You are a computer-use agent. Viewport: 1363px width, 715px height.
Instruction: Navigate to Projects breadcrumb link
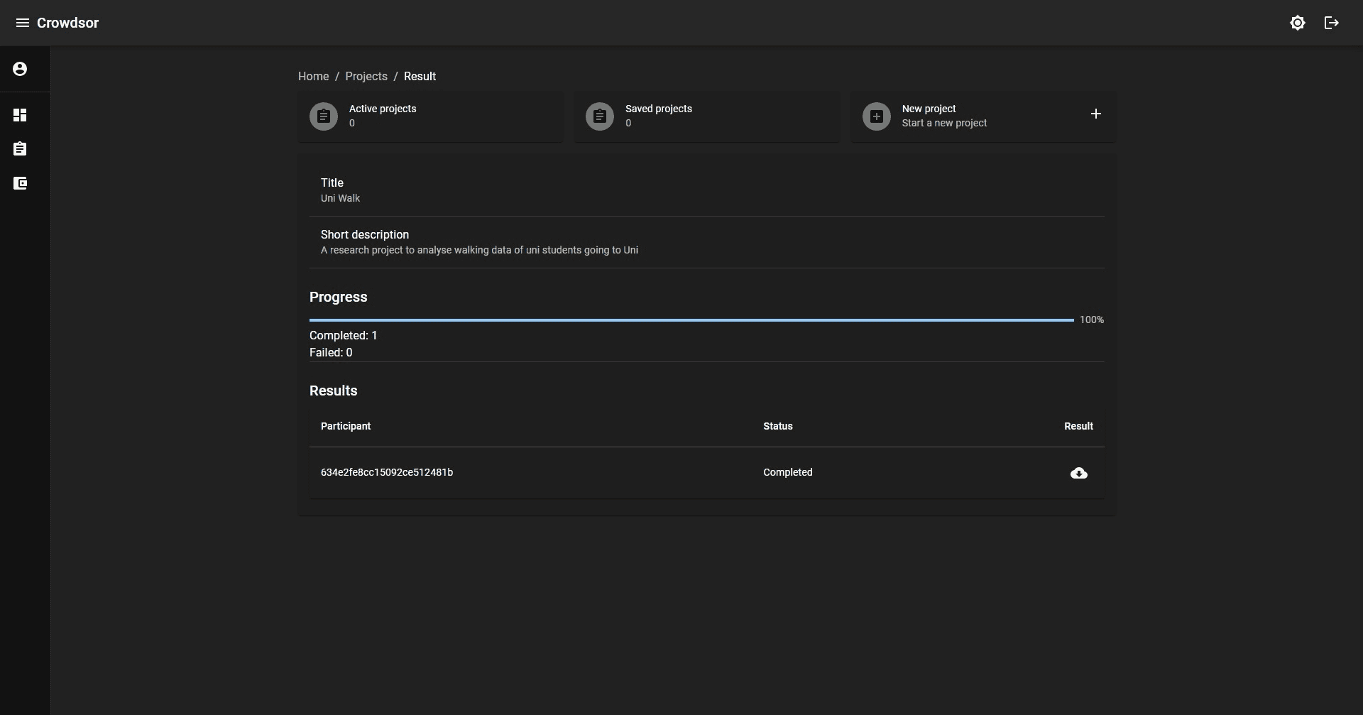pos(366,76)
